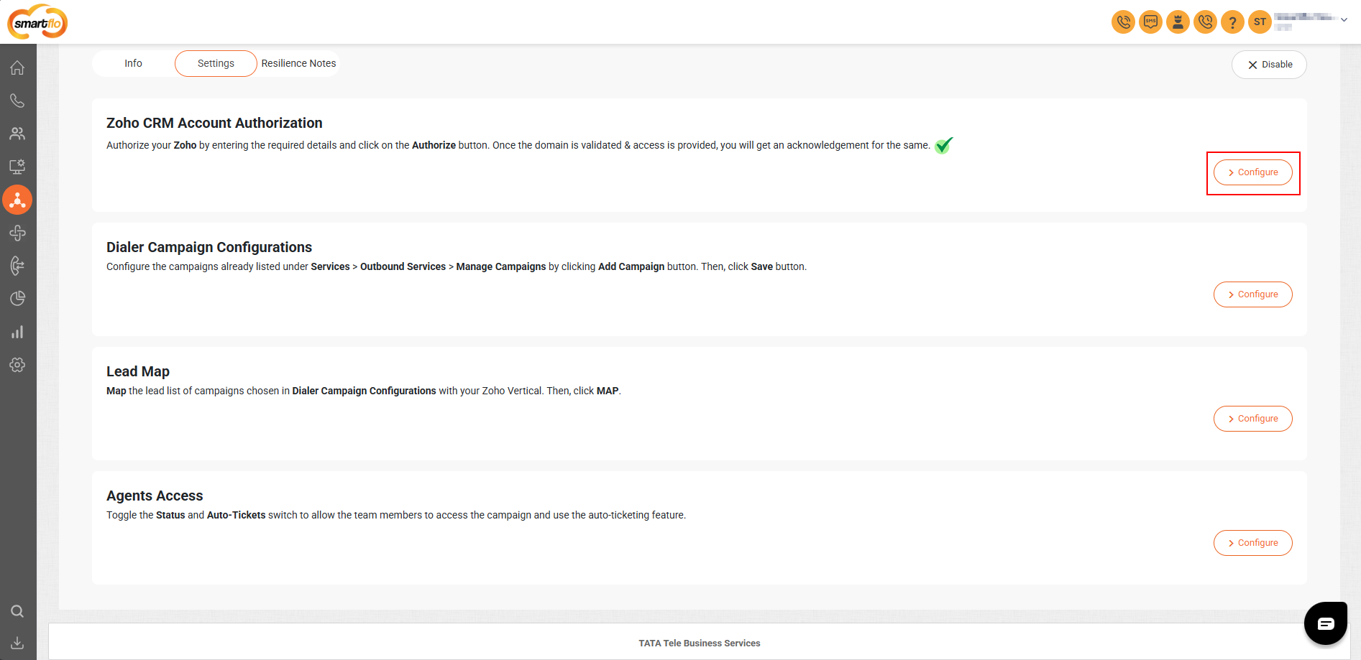Open the SMS icon in header
The height and width of the screenshot is (660, 1361).
click(x=1150, y=22)
